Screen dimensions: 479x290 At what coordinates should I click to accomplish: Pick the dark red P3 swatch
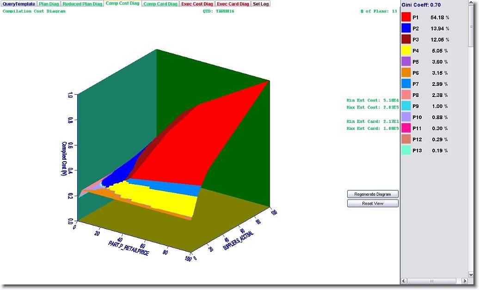click(x=406, y=40)
